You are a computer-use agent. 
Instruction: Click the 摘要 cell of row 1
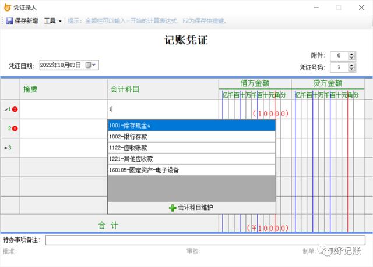coord(64,109)
